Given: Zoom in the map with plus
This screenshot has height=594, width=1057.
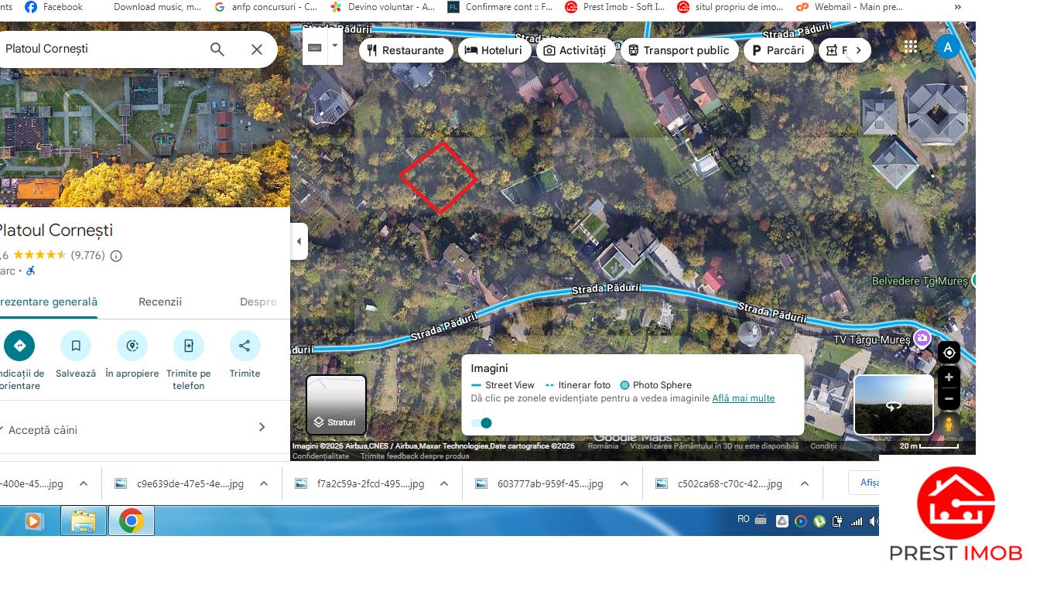Looking at the screenshot, I should 949,377.
